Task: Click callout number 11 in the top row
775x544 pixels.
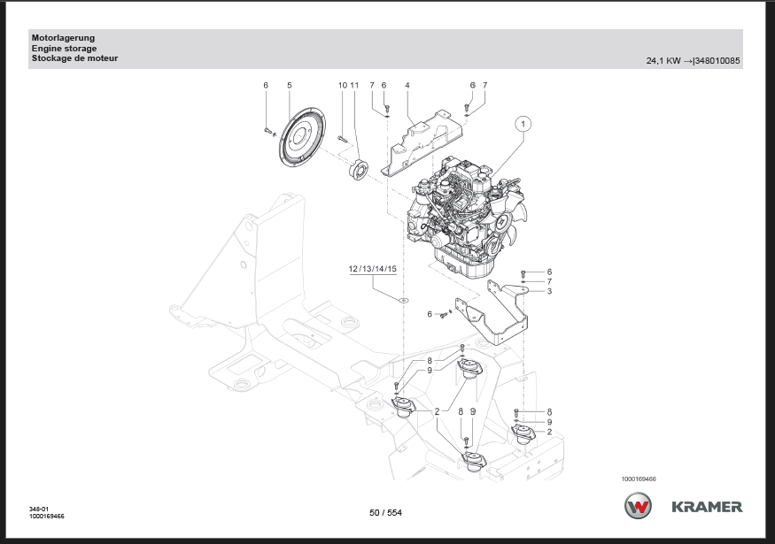Action: tap(354, 85)
